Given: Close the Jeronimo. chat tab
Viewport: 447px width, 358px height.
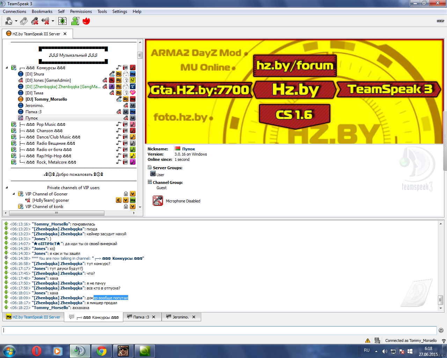Looking at the screenshot, I should tap(194, 317).
